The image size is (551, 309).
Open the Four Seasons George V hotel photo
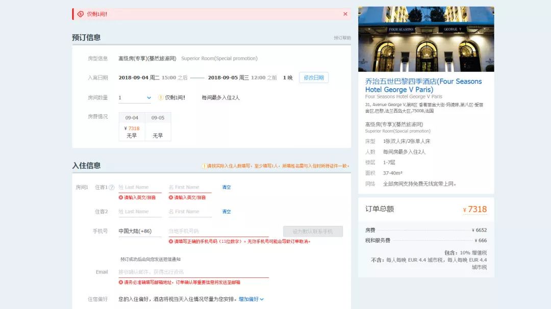tap(426, 39)
